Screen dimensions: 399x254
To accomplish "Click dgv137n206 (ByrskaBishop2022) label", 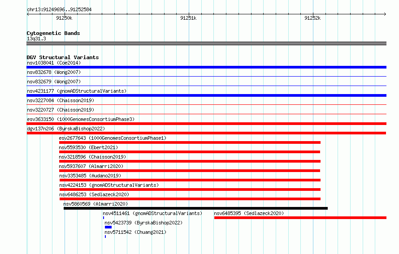I will [66, 129].
